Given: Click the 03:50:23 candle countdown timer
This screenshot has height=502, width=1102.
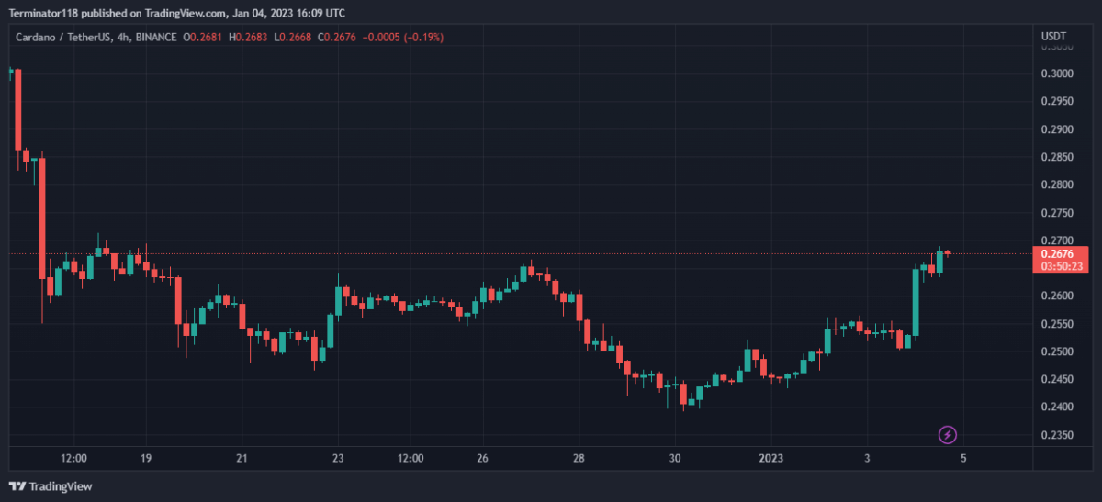Looking at the screenshot, I should click(x=1059, y=266).
